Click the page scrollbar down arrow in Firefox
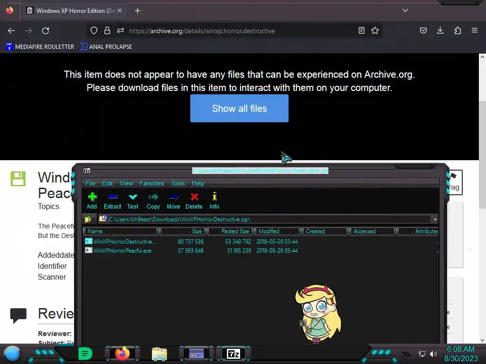Viewport: 486px width, 364px height. (482, 340)
